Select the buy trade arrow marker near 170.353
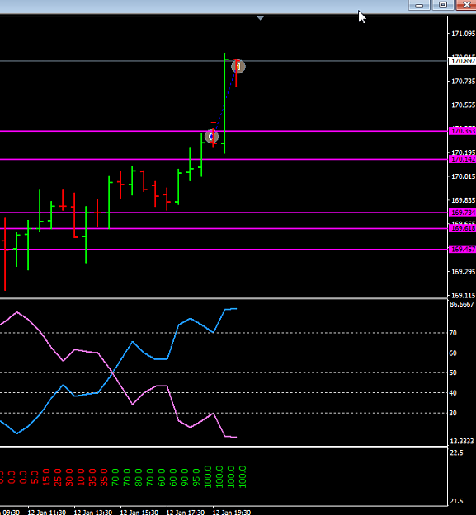Screen dimensions: 476x515 211,136
